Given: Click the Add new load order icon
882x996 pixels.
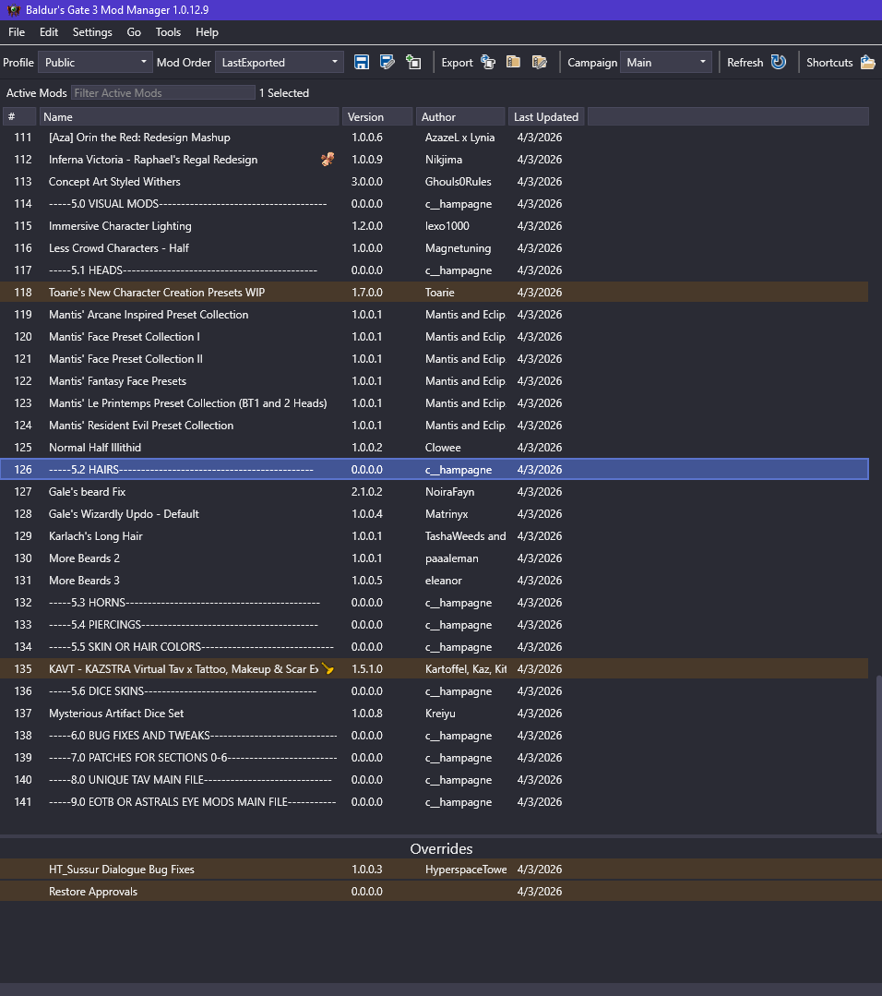Looking at the screenshot, I should (413, 62).
